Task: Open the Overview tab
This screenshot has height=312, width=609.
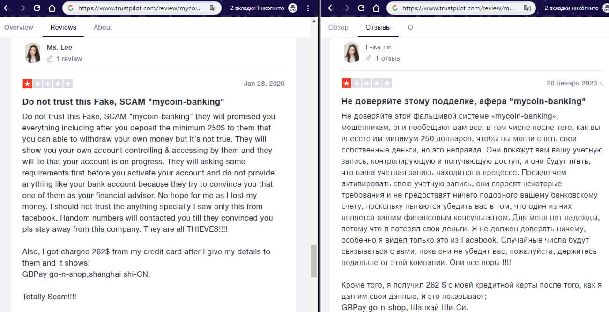Action: (x=19, y=27)
